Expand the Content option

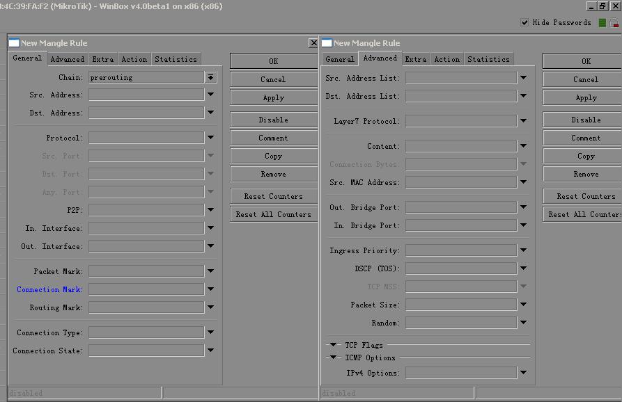click(x=524, y=146)
